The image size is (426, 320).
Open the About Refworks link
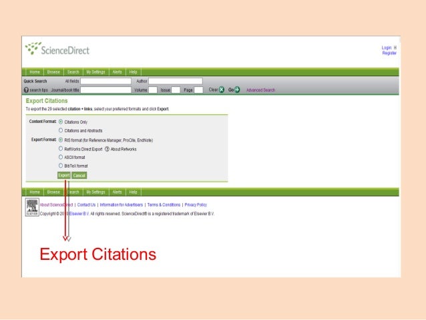[124, 149]
